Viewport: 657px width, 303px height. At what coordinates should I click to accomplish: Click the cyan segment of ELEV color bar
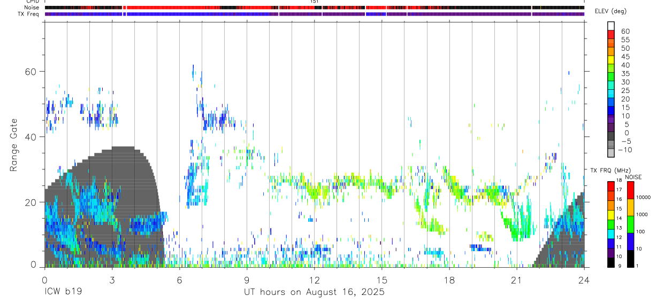click(611, 94)
